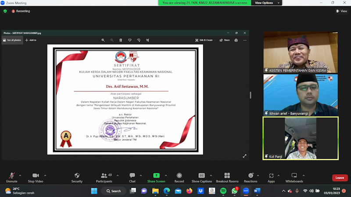
Task: Open the Participants panel
Action: 104,178
